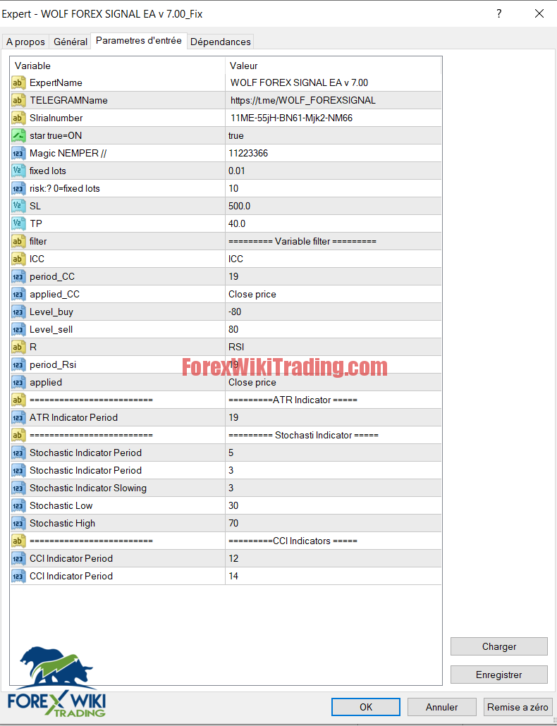Viewport: 557px width, 726px height.
Task: Click the help question mark in title bar
Action: coord(498,14)
